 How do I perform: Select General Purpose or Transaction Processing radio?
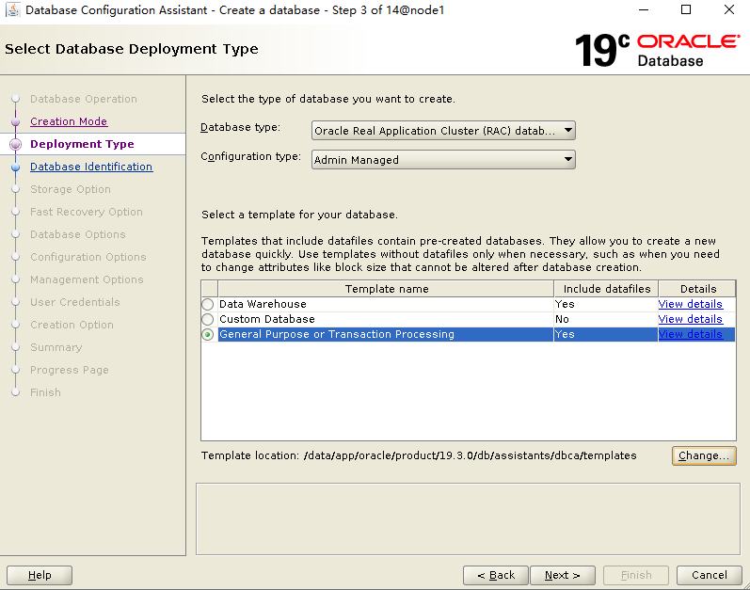coord(208,335)
